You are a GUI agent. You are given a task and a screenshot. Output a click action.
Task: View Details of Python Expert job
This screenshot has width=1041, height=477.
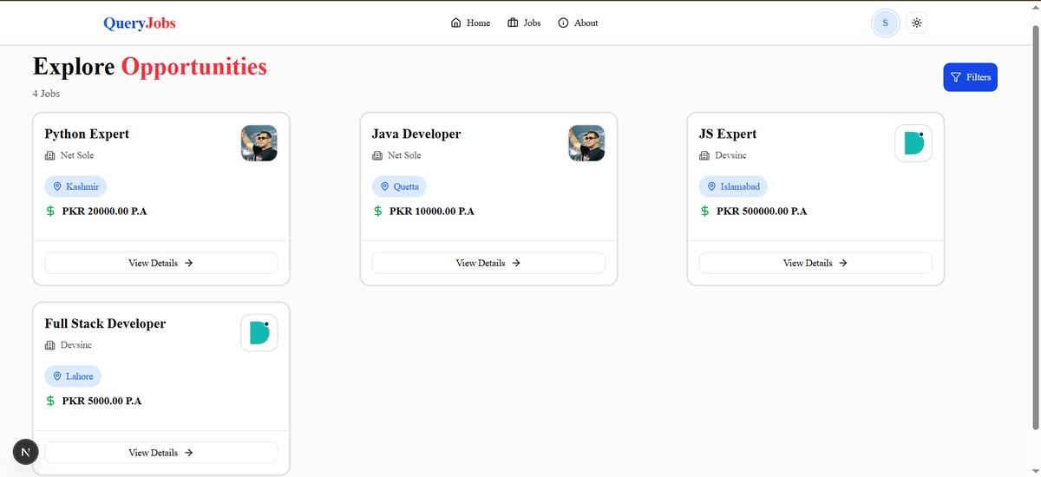(x=161, y=263)
